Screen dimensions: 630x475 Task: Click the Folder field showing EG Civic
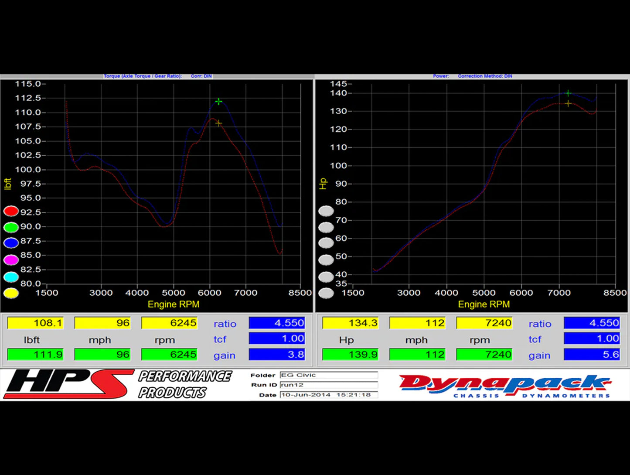tap(329, 375)
